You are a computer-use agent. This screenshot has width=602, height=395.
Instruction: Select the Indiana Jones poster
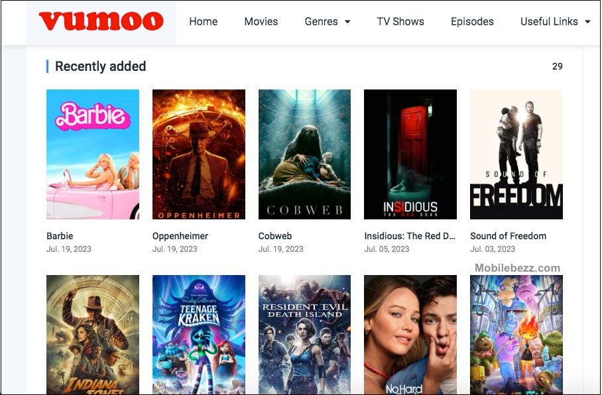point(93,335)
